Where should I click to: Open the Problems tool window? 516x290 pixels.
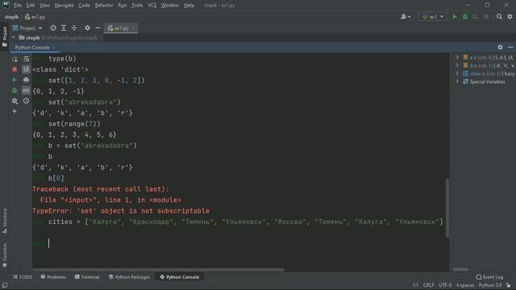(x=53, y=277)
